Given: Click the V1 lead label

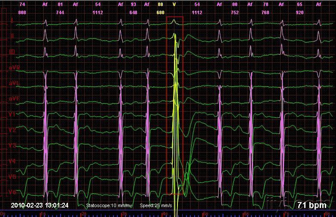Looking at the screenshot, I should coord(12,114).
